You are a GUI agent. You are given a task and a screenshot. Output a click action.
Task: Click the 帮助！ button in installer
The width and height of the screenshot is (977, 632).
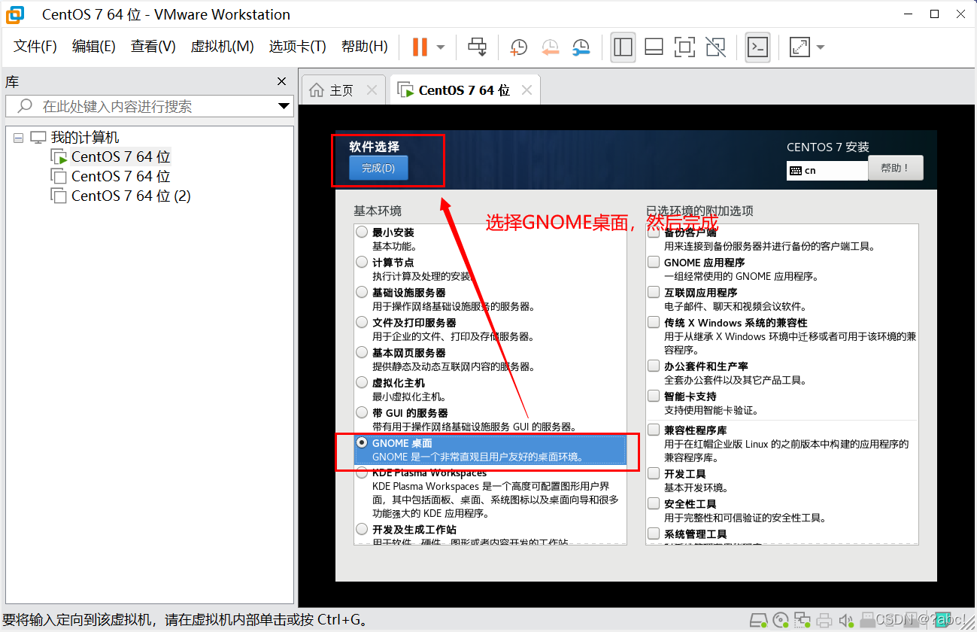[896, 169]
